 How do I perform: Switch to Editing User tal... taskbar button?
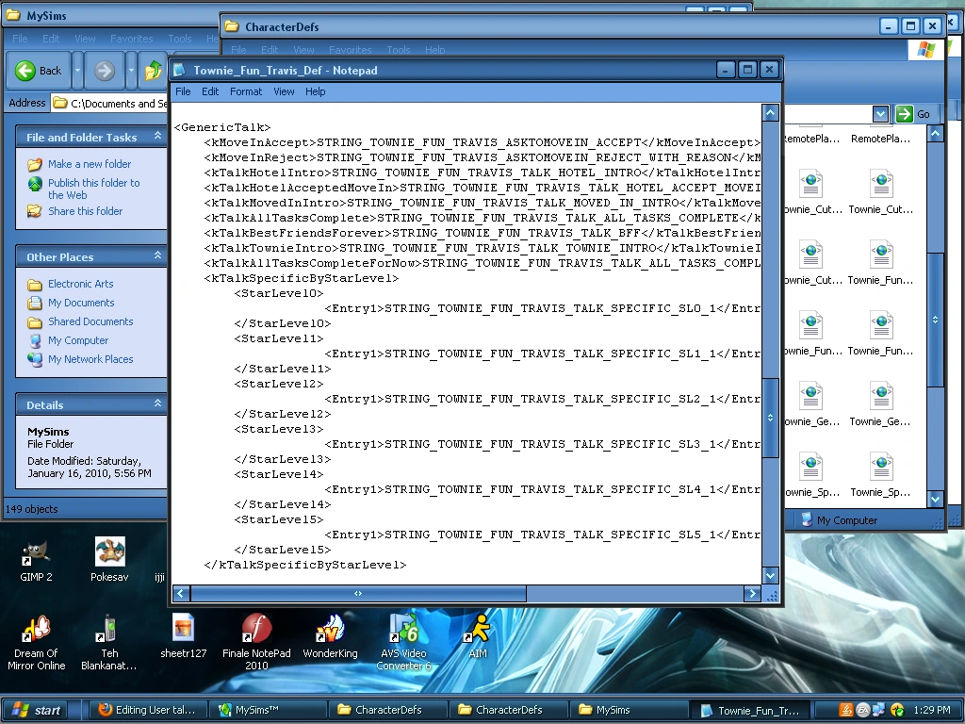pyautogui.click(x=147, y=710)
